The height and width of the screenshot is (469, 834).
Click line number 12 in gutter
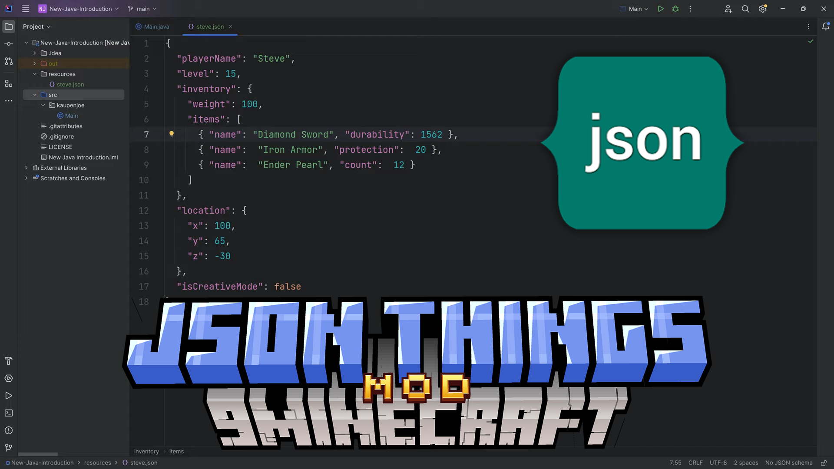(143, 211)
